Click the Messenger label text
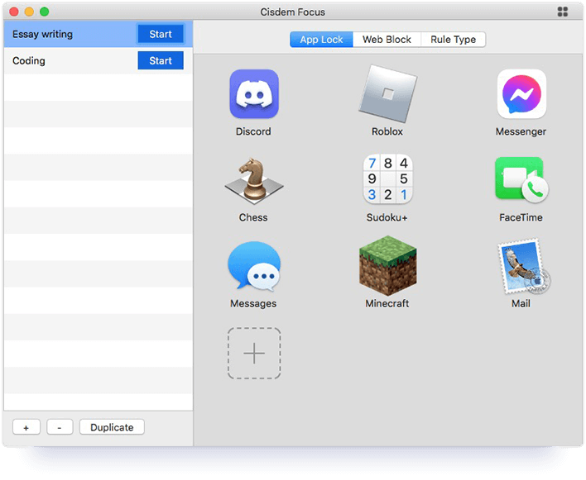Viewport: 586px width, 480px height. 521,131
